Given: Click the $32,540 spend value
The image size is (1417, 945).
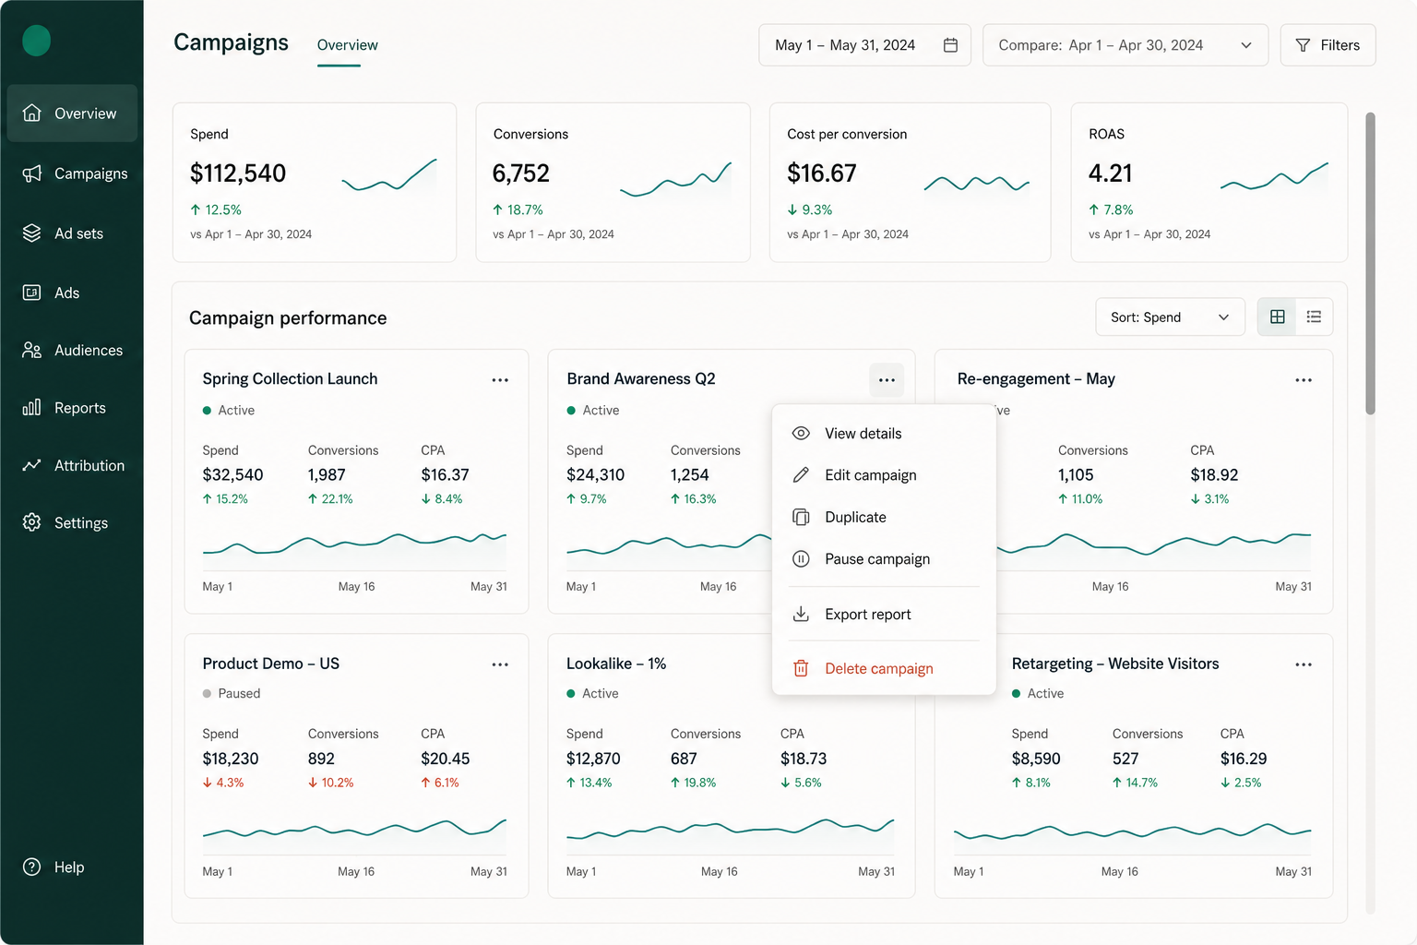Looking at the screenshot, I should click(232, 475).
